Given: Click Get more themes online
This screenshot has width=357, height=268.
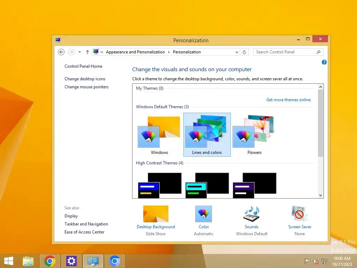Looking at the screenshot, I should [288, 100].
